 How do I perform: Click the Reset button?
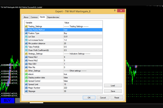117,98
